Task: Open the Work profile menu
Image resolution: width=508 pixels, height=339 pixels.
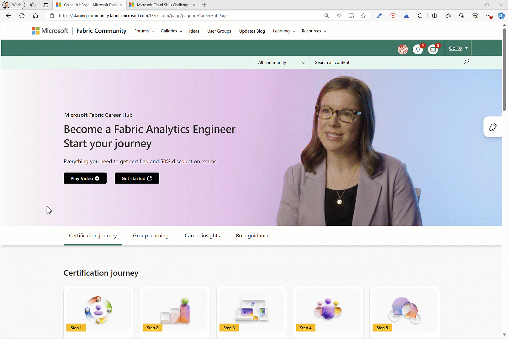Action: (13, 5)
